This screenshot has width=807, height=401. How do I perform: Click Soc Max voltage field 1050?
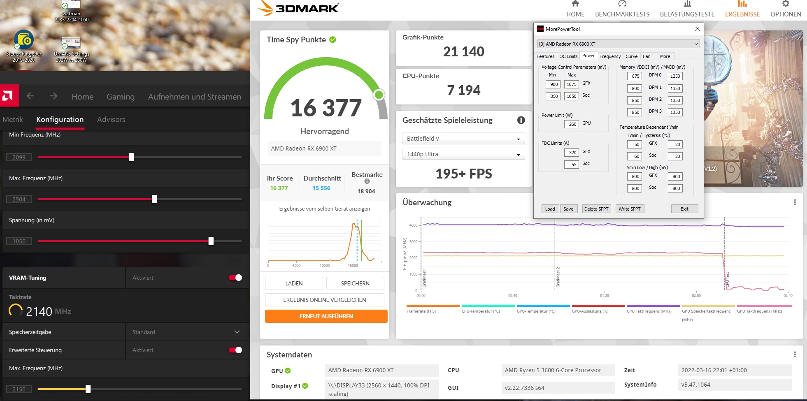coord(572,96)
